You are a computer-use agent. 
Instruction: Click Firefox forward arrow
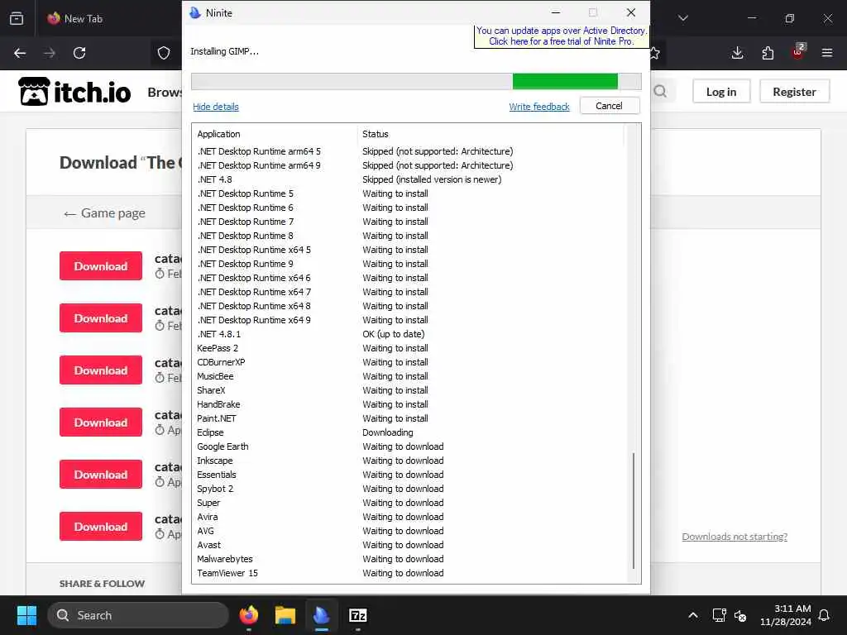[50, 53]
